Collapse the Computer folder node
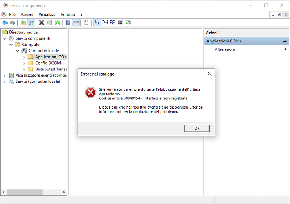This screenshot has width=290, height=204. [x=11, y=45]
